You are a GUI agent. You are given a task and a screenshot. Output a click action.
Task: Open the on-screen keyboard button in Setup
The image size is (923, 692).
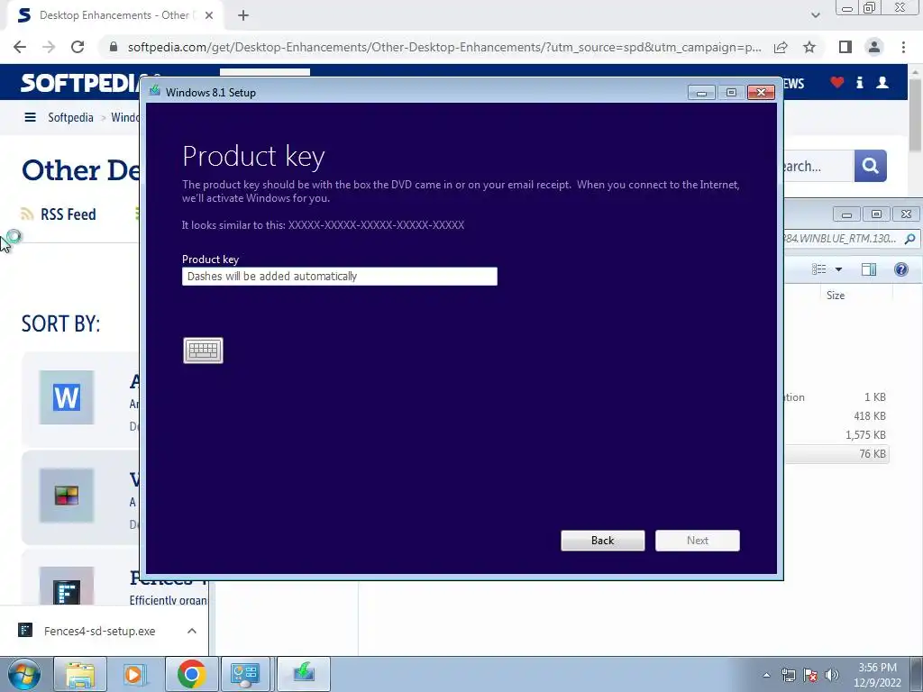pos(203,351)
